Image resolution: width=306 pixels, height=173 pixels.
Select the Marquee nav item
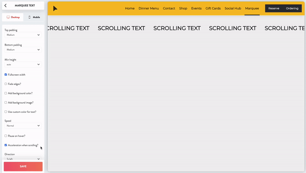[x=252, y=8]
